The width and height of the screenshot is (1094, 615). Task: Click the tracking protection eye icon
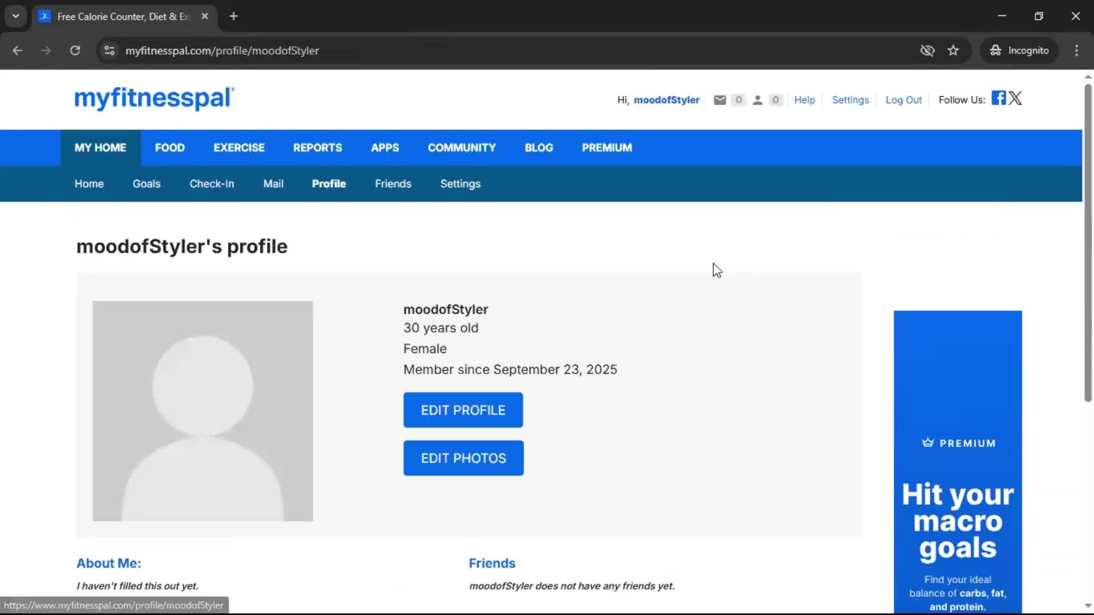point(927,51)
